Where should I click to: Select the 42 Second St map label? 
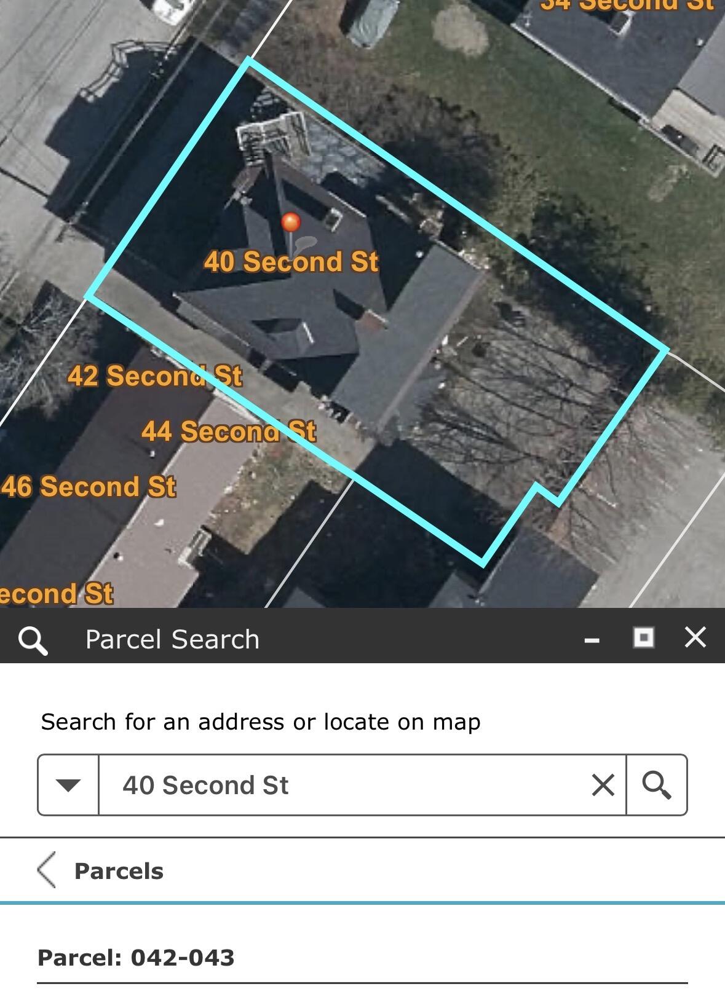(155, 376)
